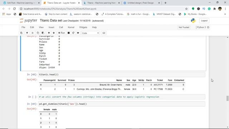Open MNIST Dataset Dig... bookmark
The image size is (229, 129).
click(x=164, y=14)
